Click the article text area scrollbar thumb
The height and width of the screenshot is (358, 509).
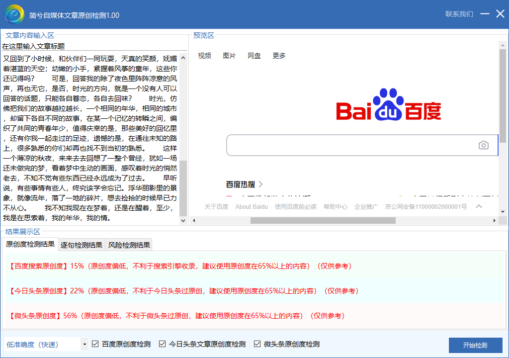183,188
